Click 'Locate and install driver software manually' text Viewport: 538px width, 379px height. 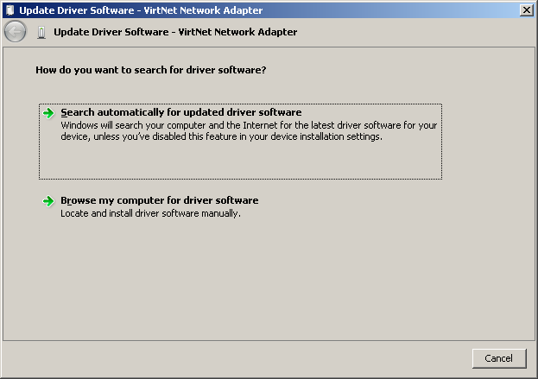[x=150, y=213]
